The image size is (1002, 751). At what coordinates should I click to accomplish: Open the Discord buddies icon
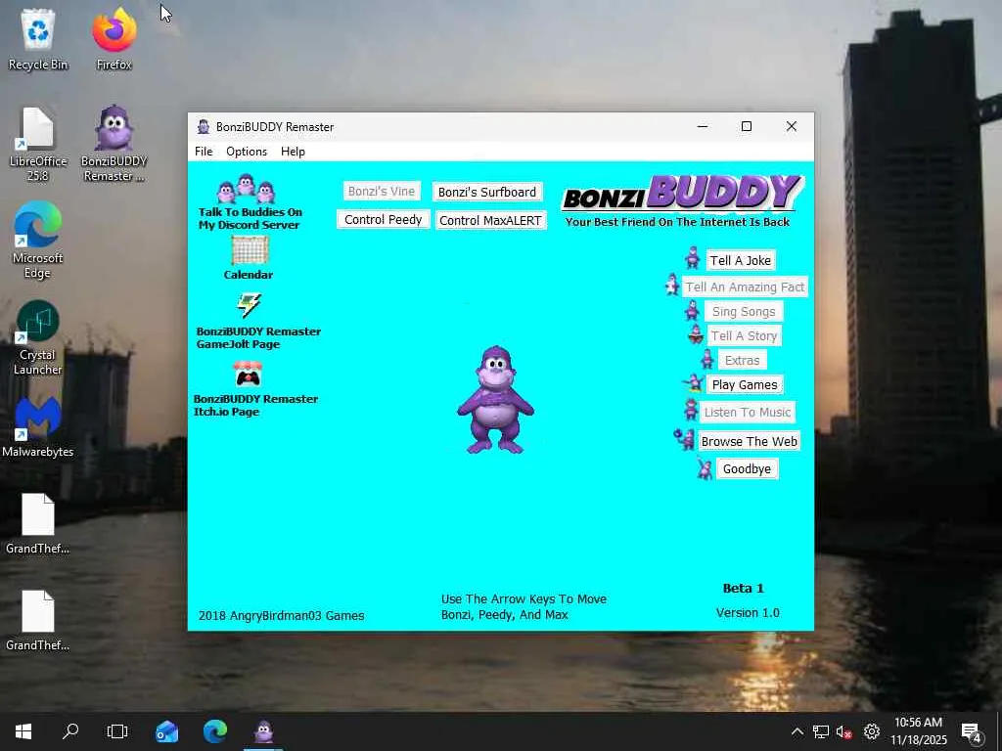246,189
